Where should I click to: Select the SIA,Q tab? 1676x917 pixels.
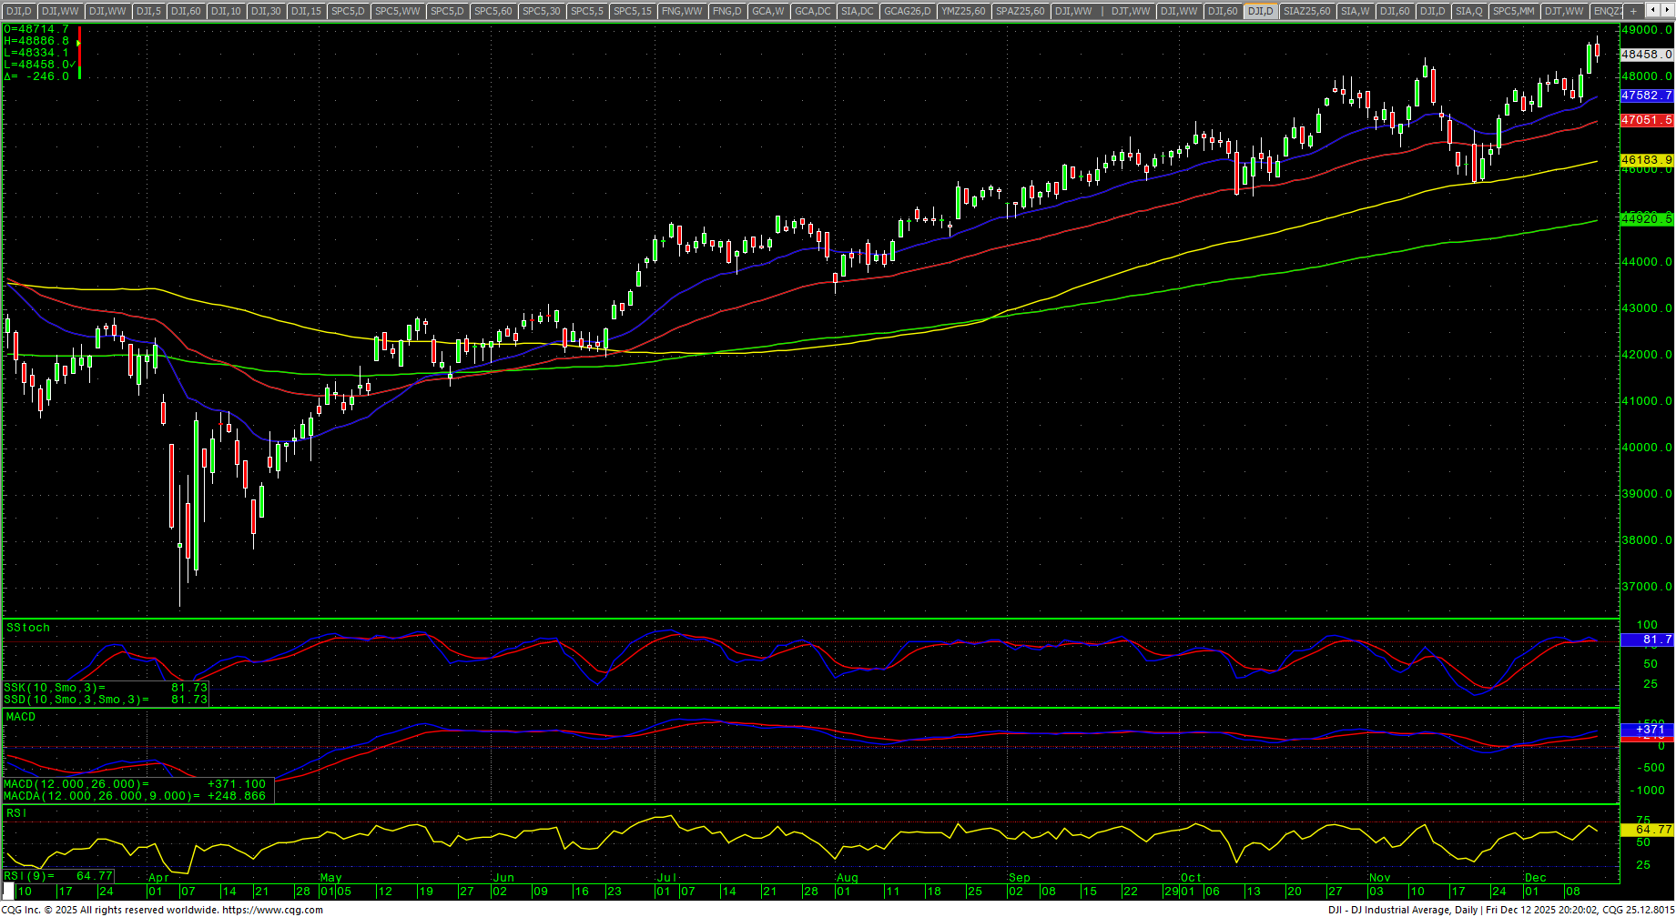tap(1468, 11)
